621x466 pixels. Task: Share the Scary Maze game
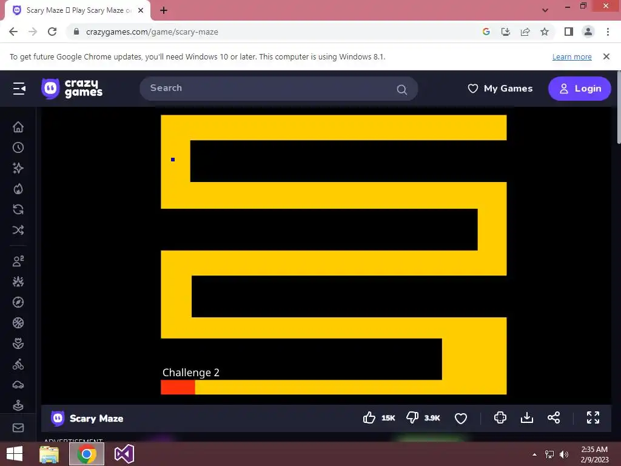(x=554, y=417)
